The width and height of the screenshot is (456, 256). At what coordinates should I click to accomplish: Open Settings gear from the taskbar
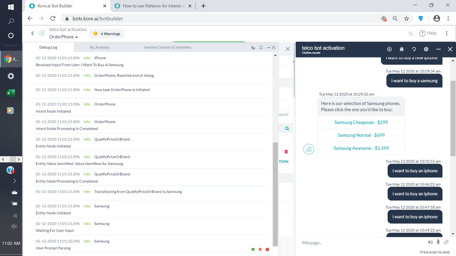(x=11, y=76)
